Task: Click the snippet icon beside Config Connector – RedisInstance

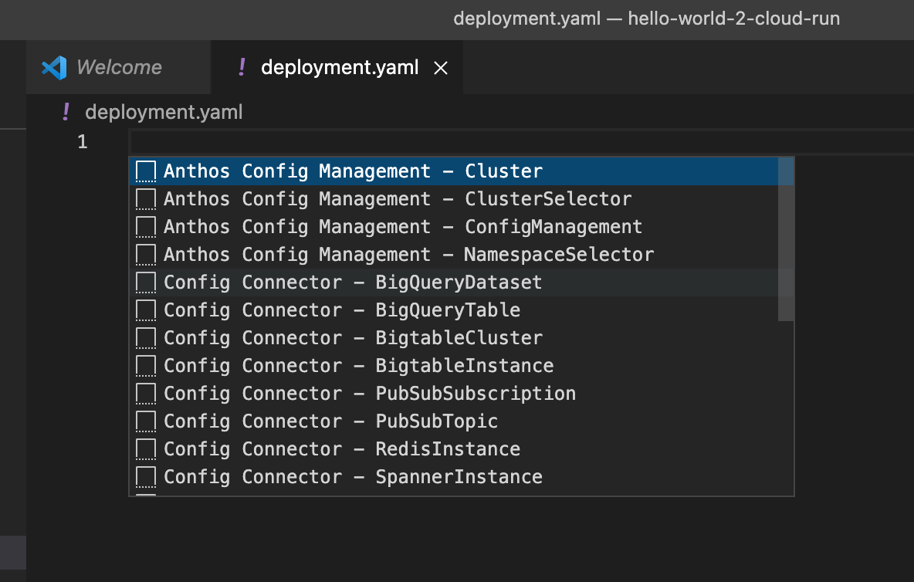Action: click(145, 448)
